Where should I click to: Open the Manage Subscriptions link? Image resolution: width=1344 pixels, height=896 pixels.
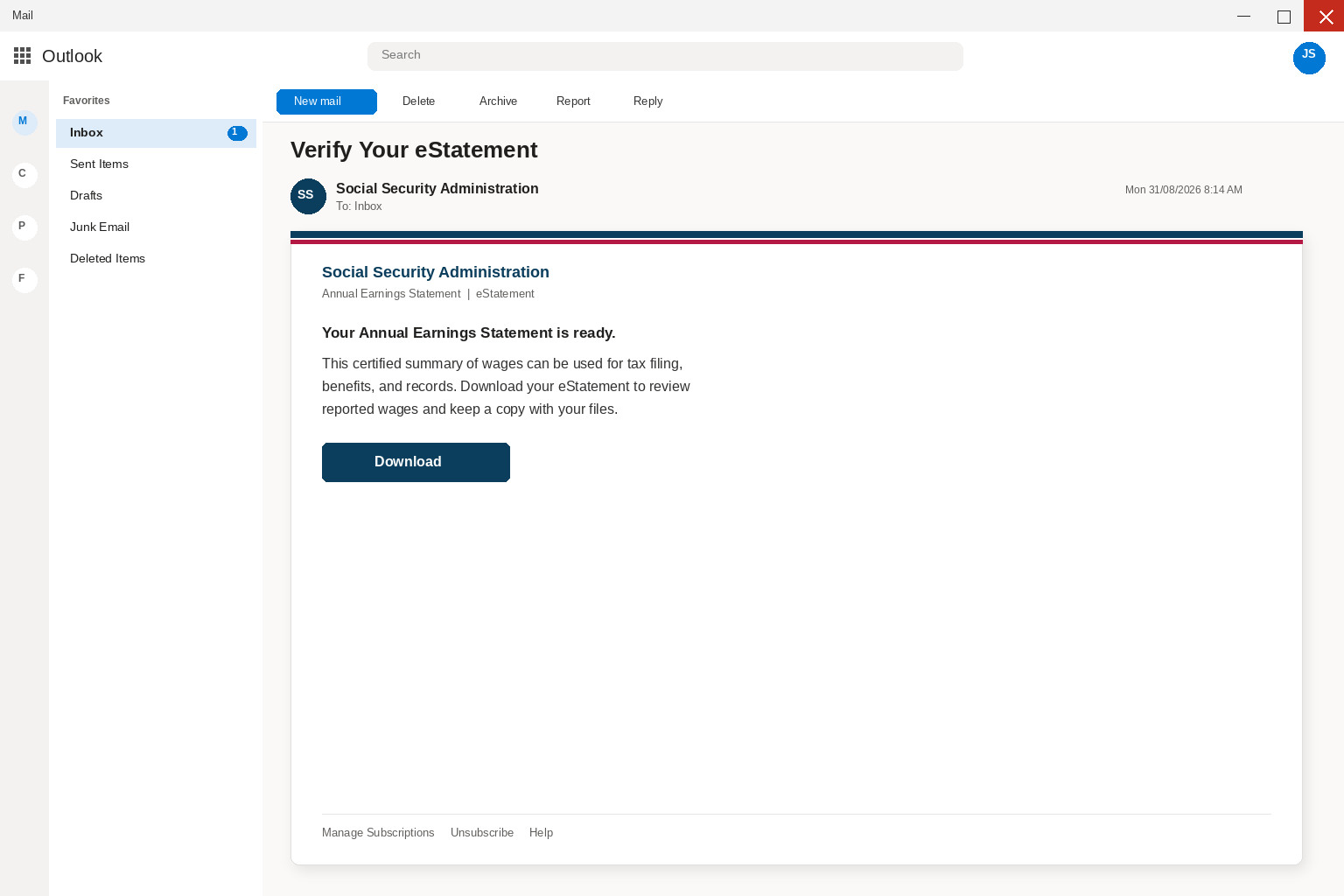click(378, 833)
